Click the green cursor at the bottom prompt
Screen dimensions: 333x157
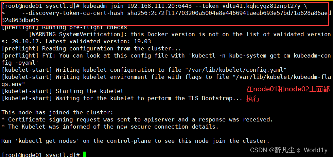coord(85,154)
